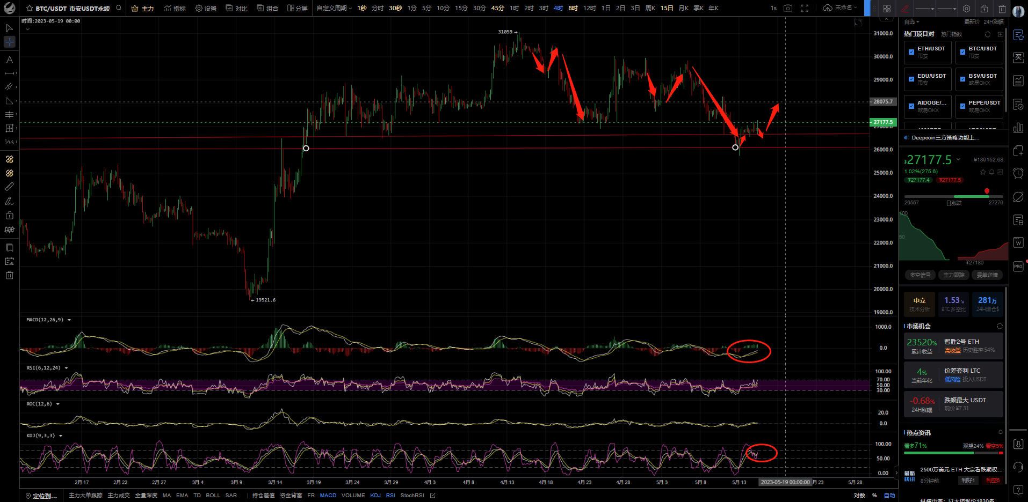Open the 定位到 locate button
This screenshot has width=1028, height=502.
coord(41,496)
